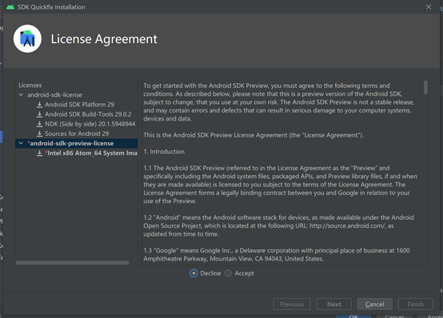Image resolution: width=443 pixels, height=318 pixels.
Task: Click the Android icon in title bar
Action: 10,6
